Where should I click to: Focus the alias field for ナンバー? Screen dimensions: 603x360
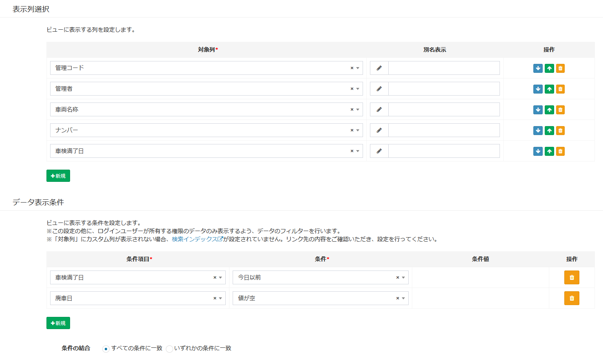coord(444,130)
